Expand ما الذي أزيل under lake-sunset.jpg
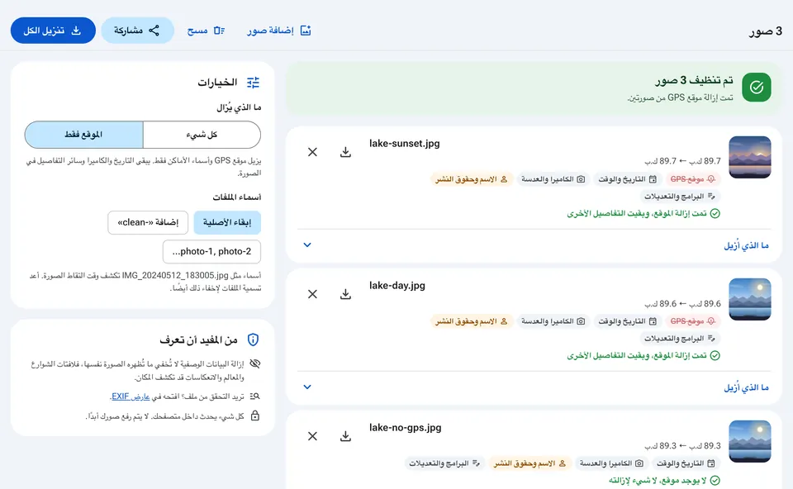The image size is (793, 489). coord(534,245)
